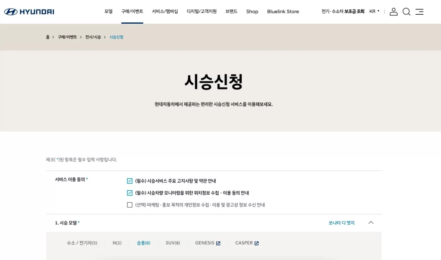
Task: Click the Hyundai logo
Action: (x=28, y=12)
